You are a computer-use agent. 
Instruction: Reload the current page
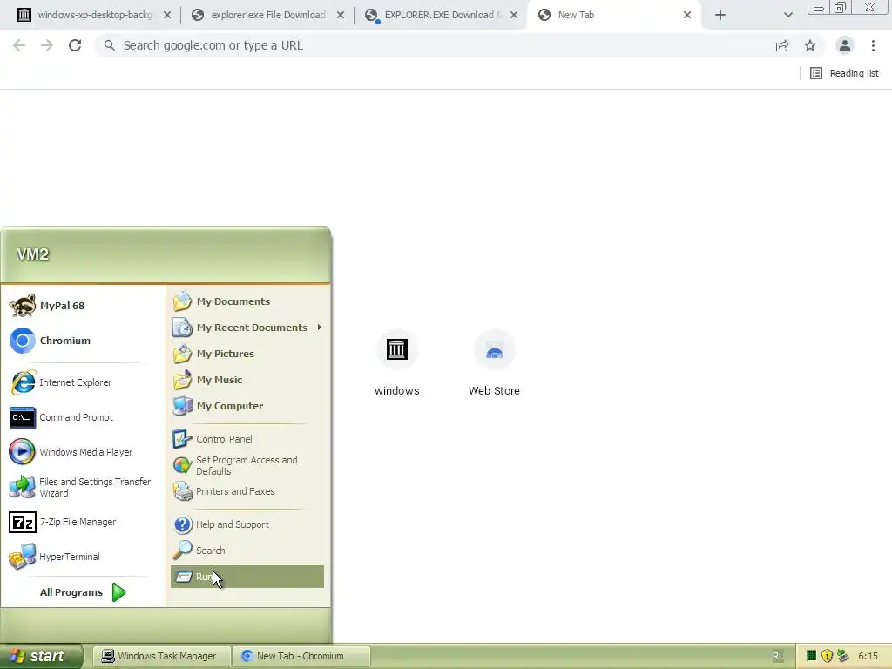(75, 45)
